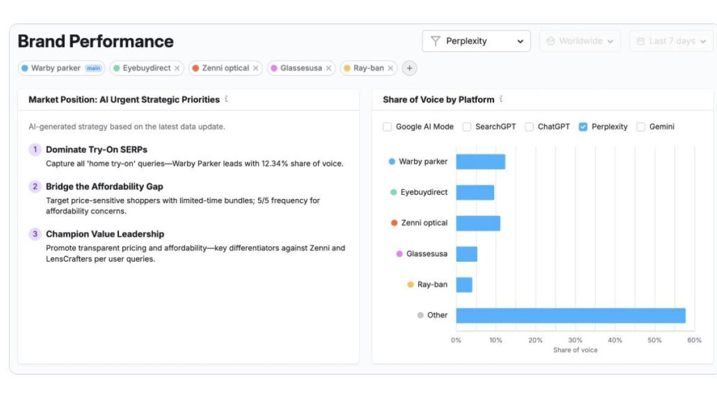
Task: Click the number 1 priority badge
Action: (35, 149)
